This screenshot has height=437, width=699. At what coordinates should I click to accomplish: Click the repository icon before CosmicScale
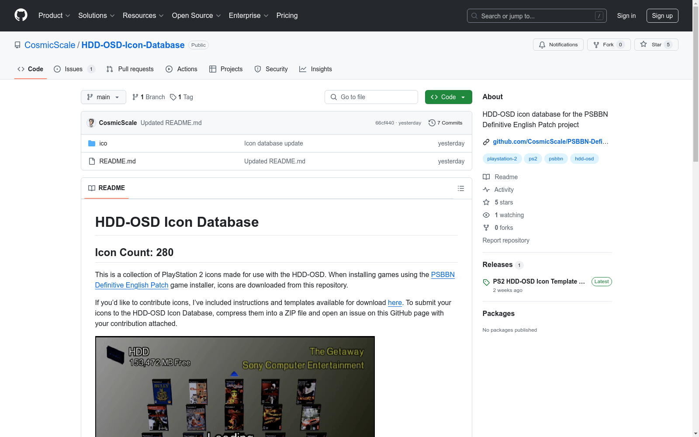click(17, 45)
